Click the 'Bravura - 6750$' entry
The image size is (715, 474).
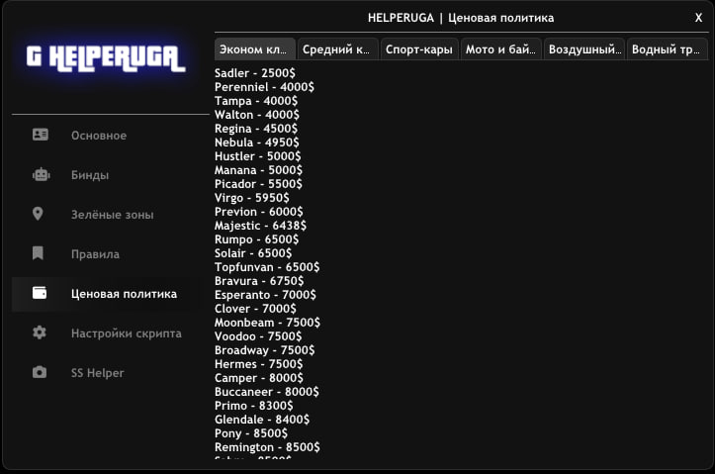click(x=259, y=281)
